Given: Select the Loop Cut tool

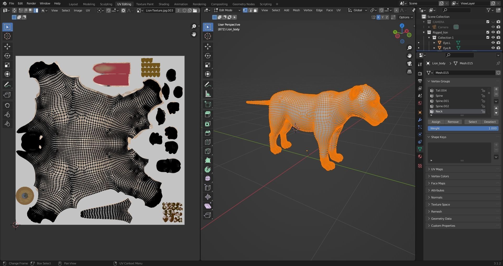Looking at the screenshot, I should (208, 142).
